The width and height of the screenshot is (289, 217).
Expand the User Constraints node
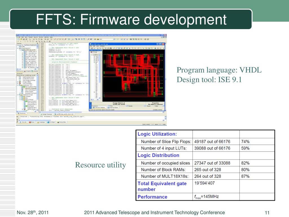tap(18, 84)
